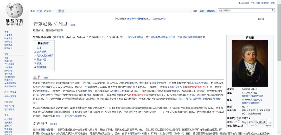
Task: Open 维基共享资源 sidebar link
Action: (x=10, y=96)
